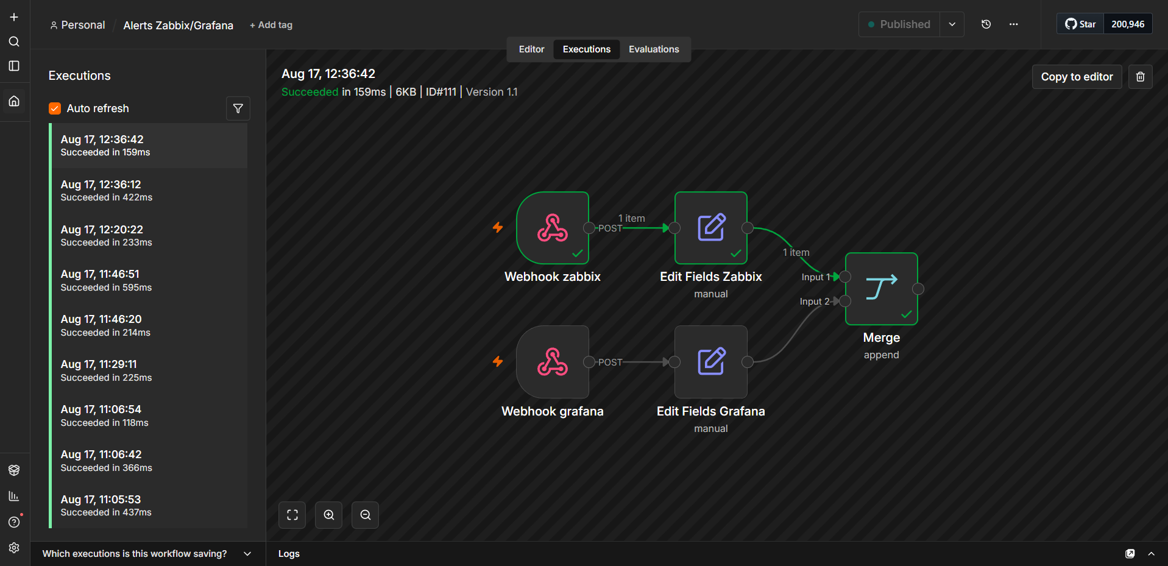This screenshot has height=566, width=1168.
Task: Click the Alerts Zabbix/Grafana workflow name
Action: 179,25
